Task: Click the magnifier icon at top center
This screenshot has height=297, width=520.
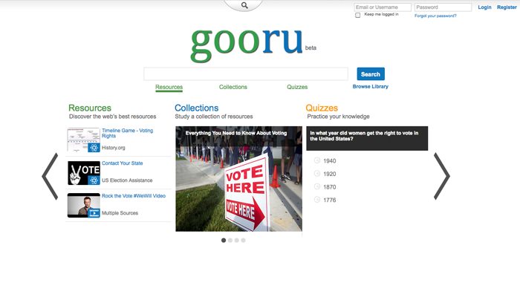Action: (x=244, y=5)
